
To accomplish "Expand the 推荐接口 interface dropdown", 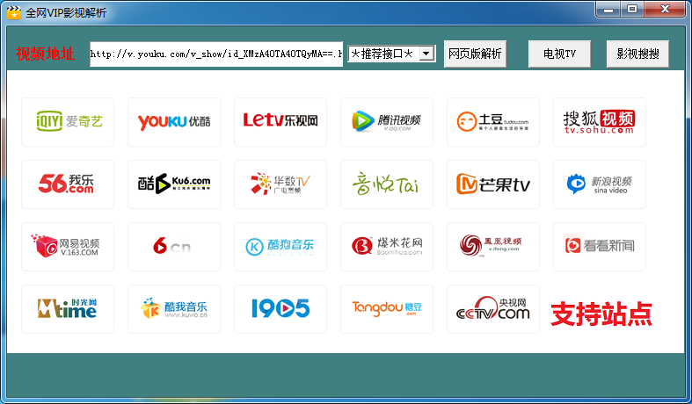I will click(426, 54).
